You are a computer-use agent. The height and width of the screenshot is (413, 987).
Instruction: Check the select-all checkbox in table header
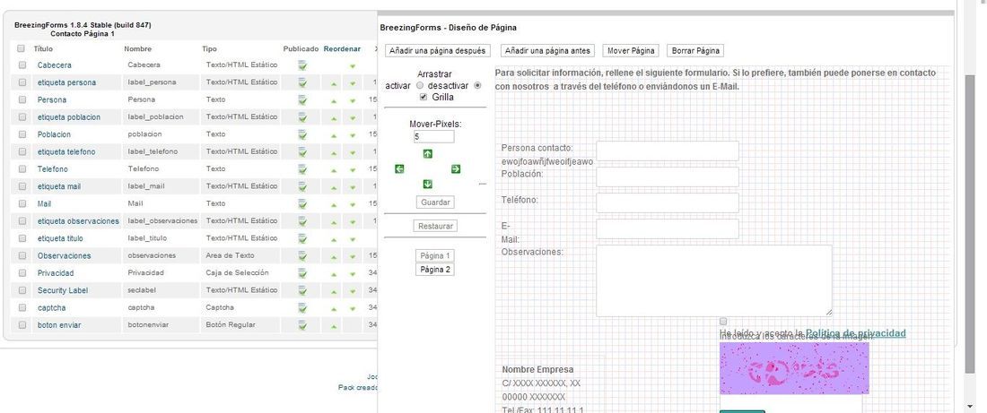point(21,48)
